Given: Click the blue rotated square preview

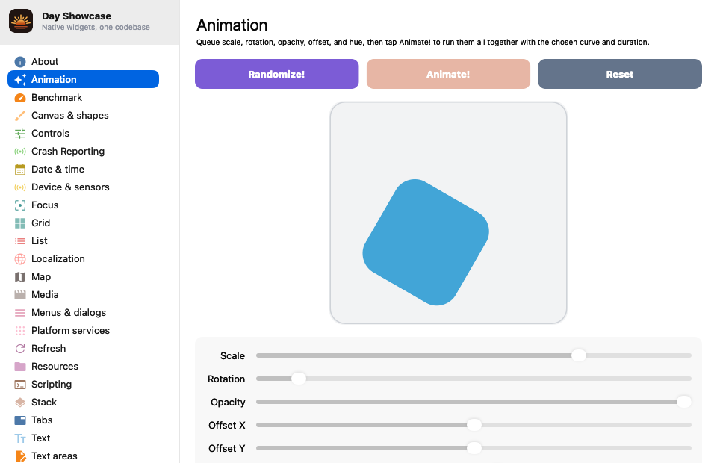Looking at the screenshot, I should tap(426, 242).
